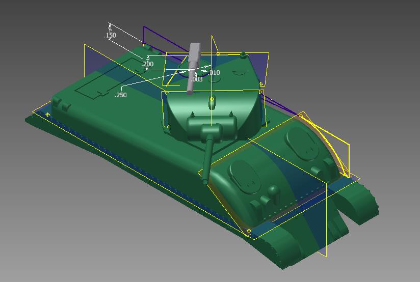The width and height of the screenshot is (420, 282).
Task: Click the .200 dimension value
Action: click(147, 64)
